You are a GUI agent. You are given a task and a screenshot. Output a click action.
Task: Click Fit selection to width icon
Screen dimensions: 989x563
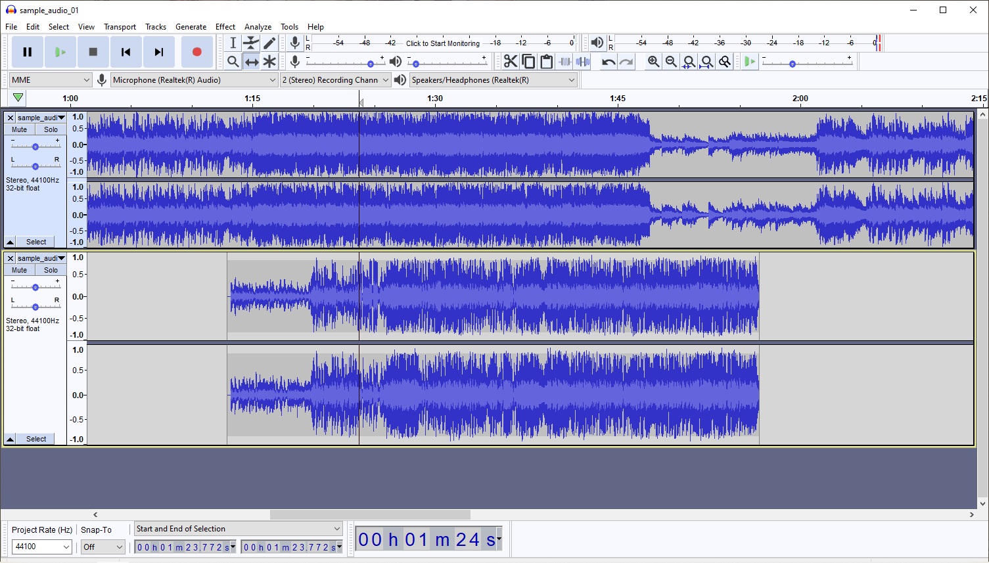pyautogui.click(x=689, y=62)
